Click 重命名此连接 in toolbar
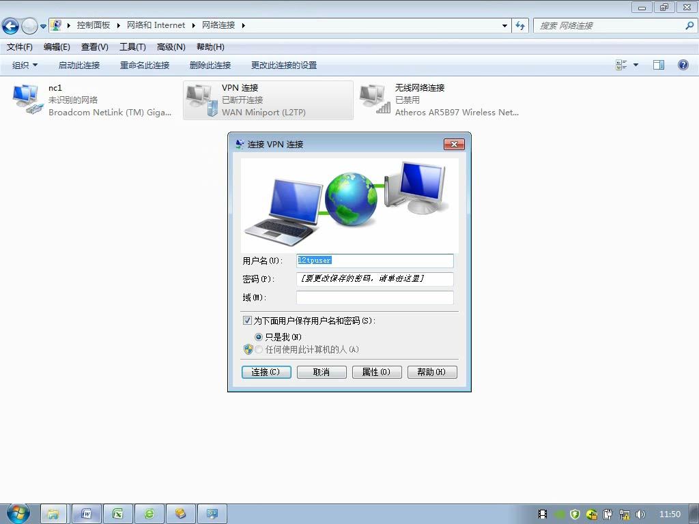The height and width of the screenshot is (524, 699). click(145, 65)
